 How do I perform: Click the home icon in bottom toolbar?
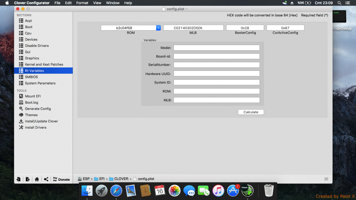coord(37,179)
